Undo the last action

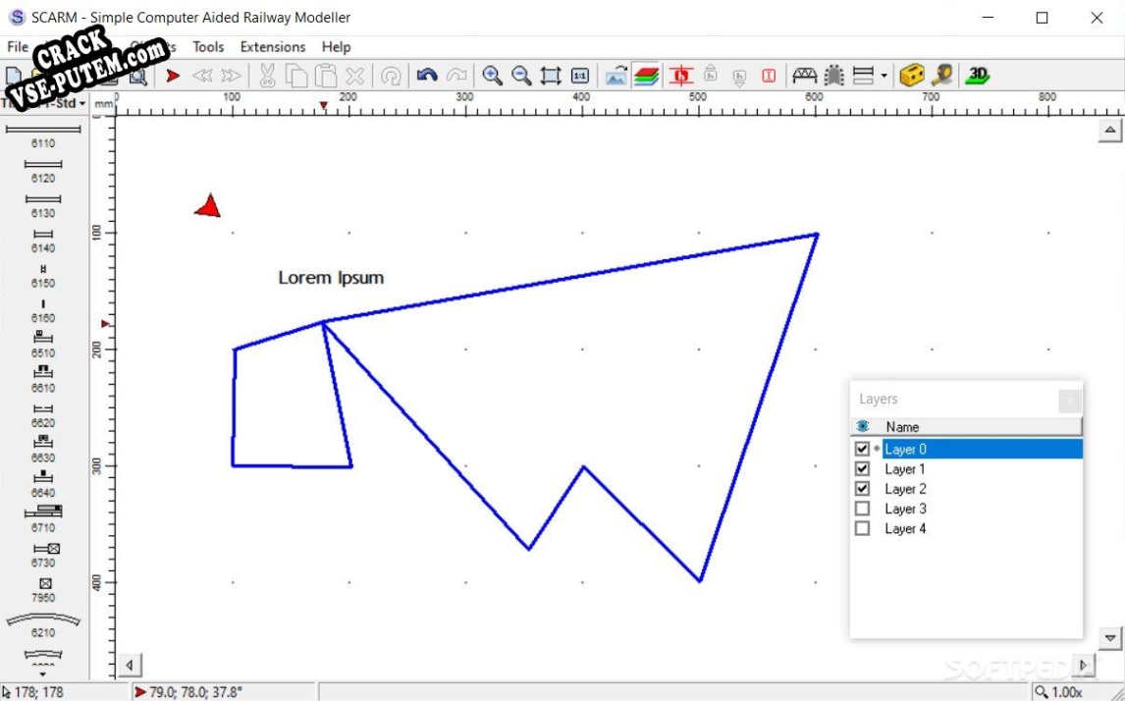coord(427,75)
